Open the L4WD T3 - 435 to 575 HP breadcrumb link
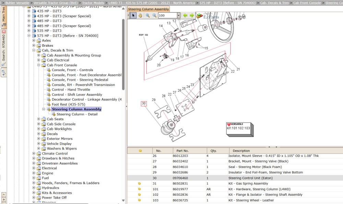The height and width of the screenshot is (204, 343). pos(152,3)
